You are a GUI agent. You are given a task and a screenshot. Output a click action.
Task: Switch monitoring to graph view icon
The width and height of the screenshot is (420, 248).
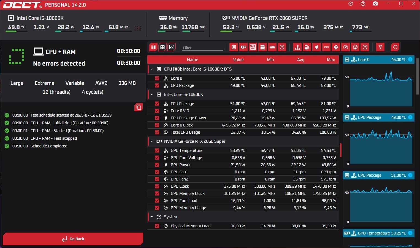tap(172, 47)
